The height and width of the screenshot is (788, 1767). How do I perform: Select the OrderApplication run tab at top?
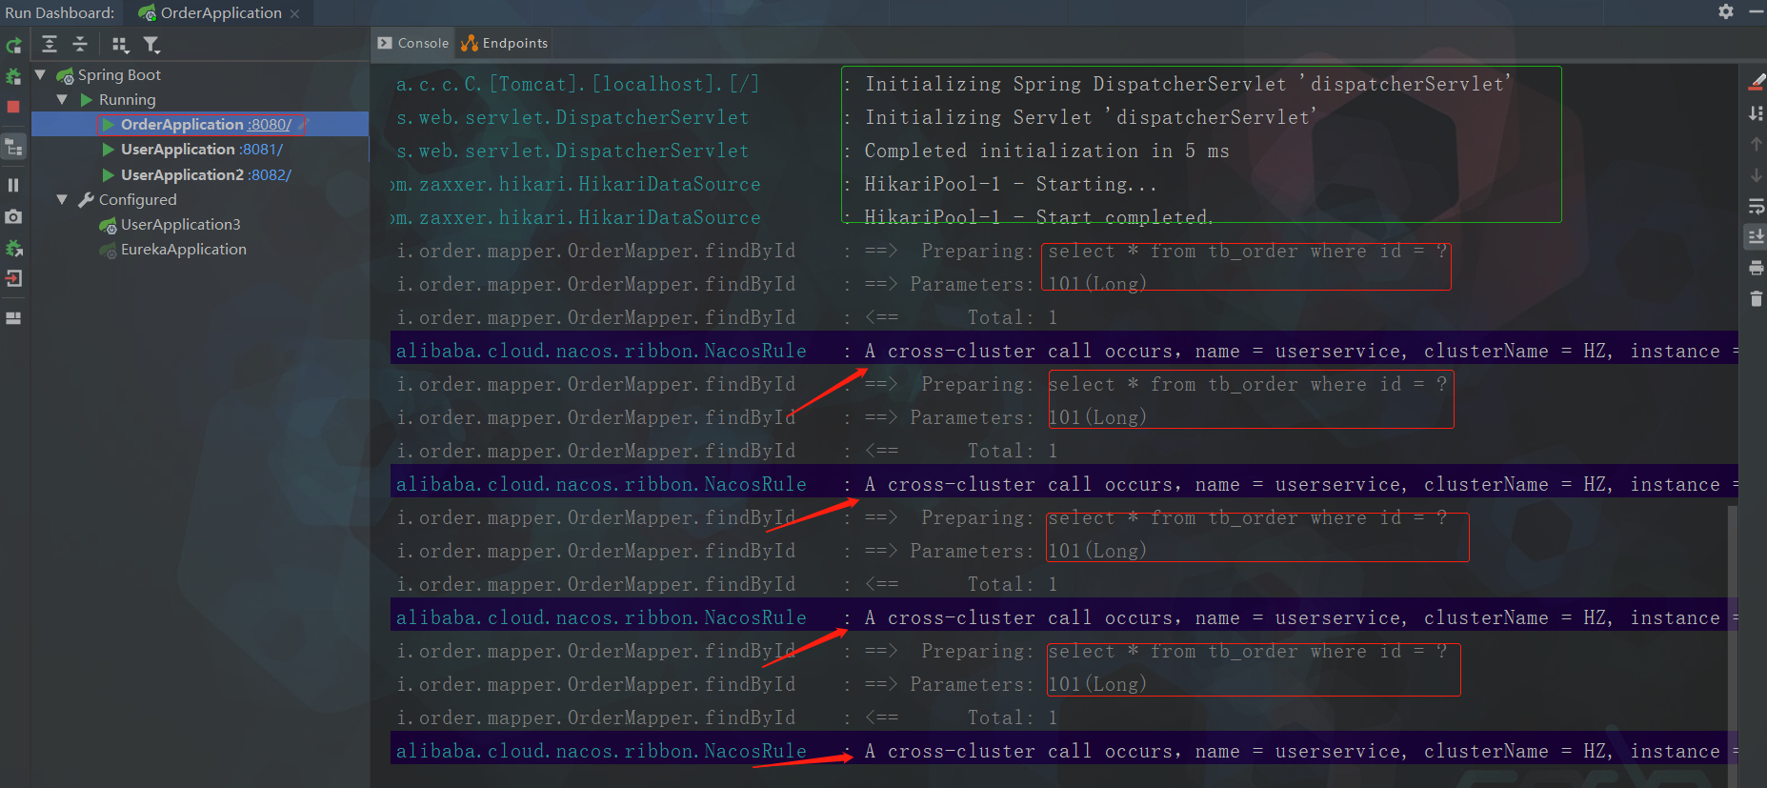(x=219, y=12)
